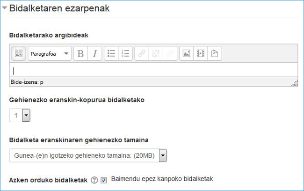This screenshot has height=191, width=304.
Task: Click the insert link icon
Action: 142,54
